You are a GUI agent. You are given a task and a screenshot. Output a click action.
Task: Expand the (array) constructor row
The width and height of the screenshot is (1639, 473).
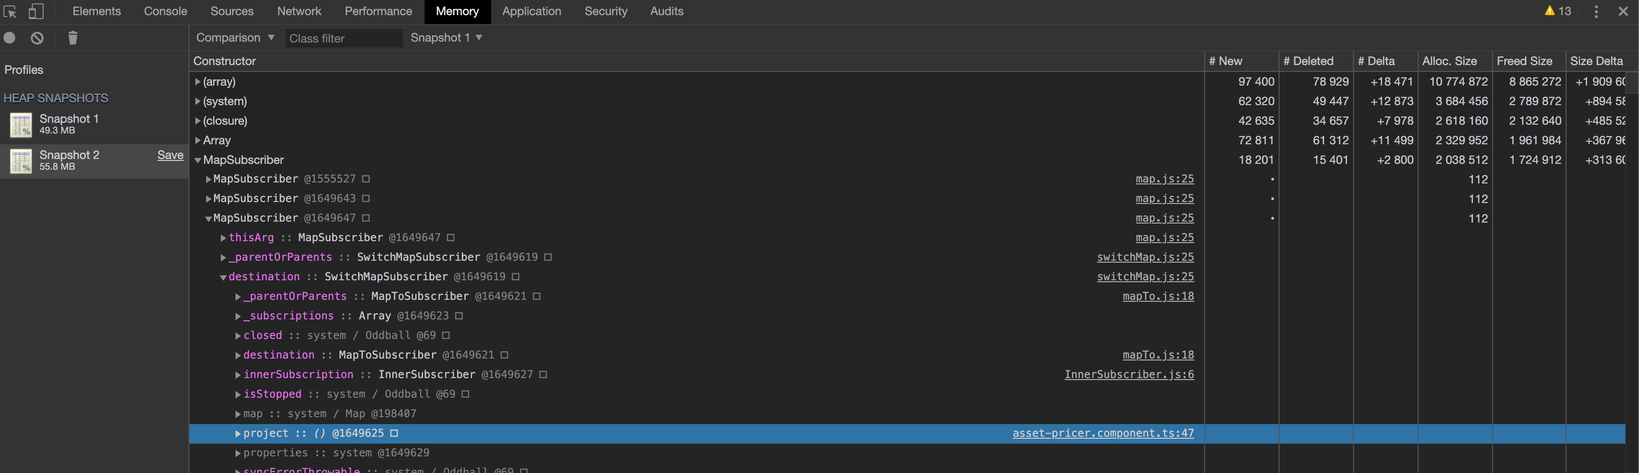pyautogui.click(x=198, y=81)
